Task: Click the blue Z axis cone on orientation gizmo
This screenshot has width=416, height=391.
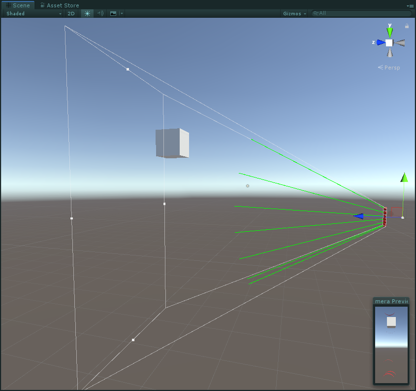Action: tap(381, 42)
